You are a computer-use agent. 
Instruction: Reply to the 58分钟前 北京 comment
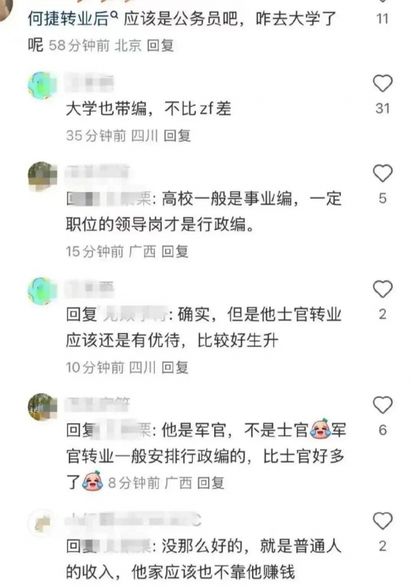160,45
